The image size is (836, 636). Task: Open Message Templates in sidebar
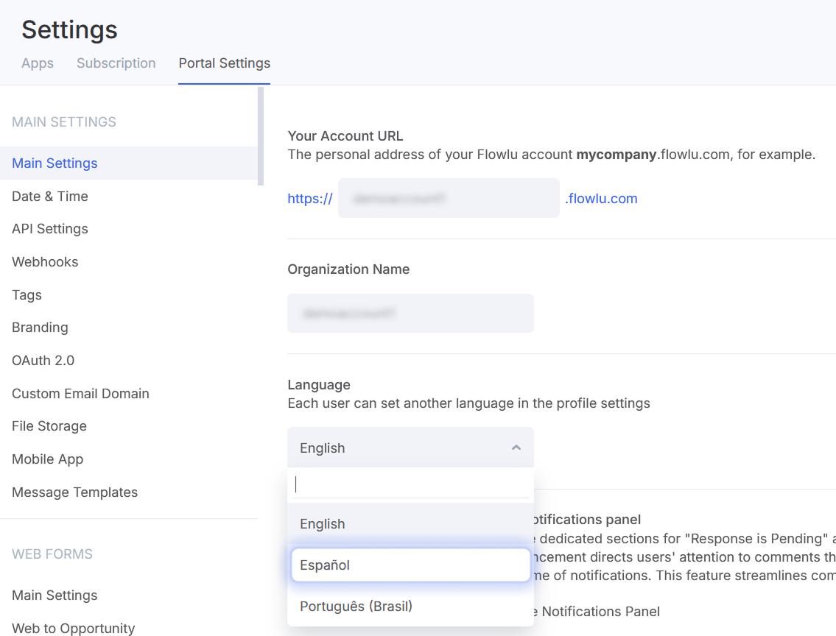pyautogui.click(x=74, y=492)
